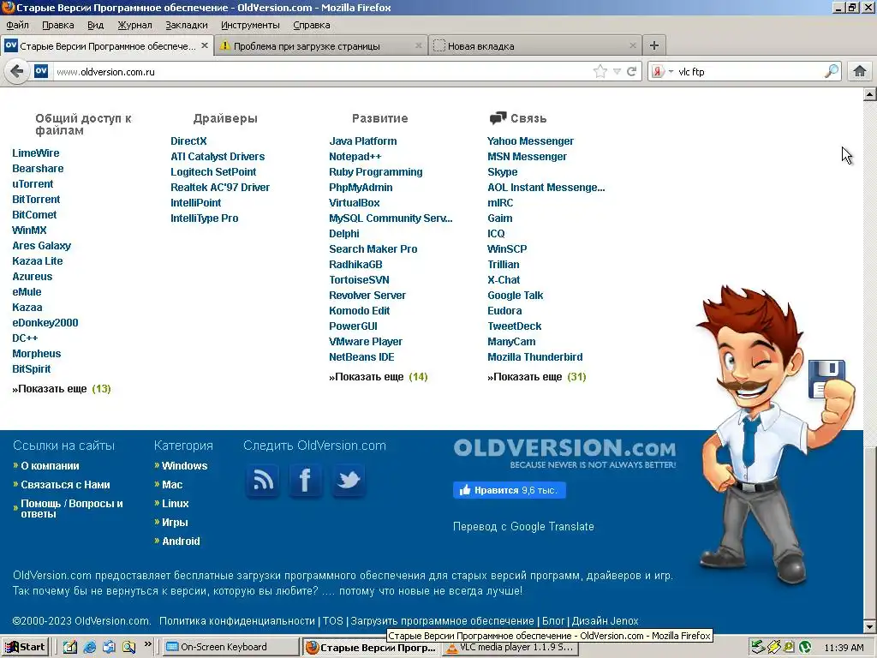Click the browser Back arrow button
Viewport: 877px width, 658px height.
coord(17,71)
